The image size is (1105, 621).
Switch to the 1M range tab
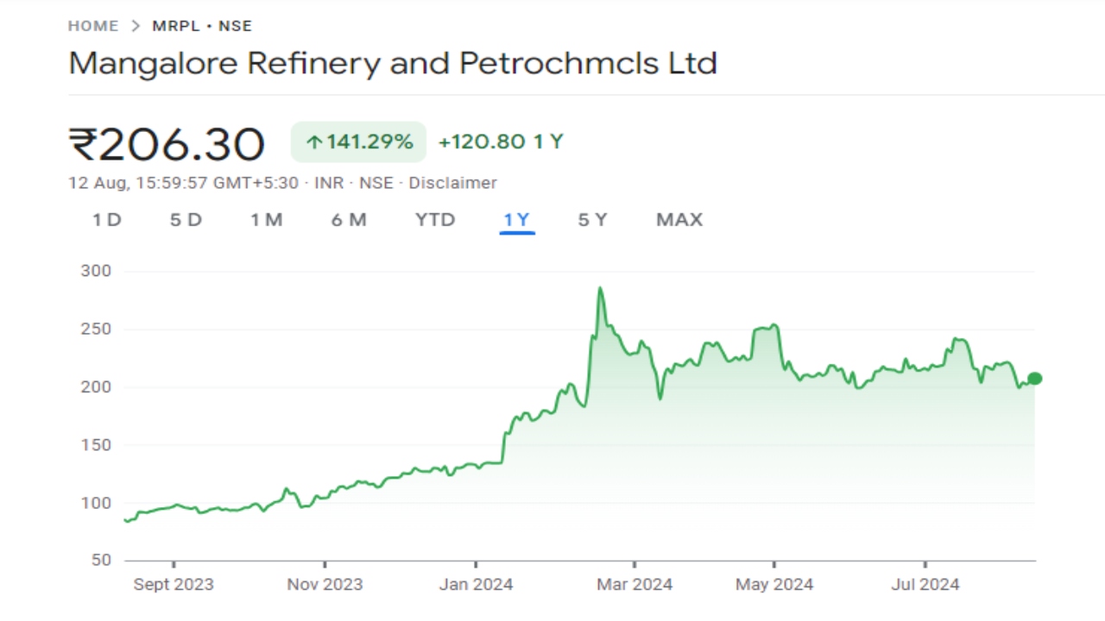267,220
